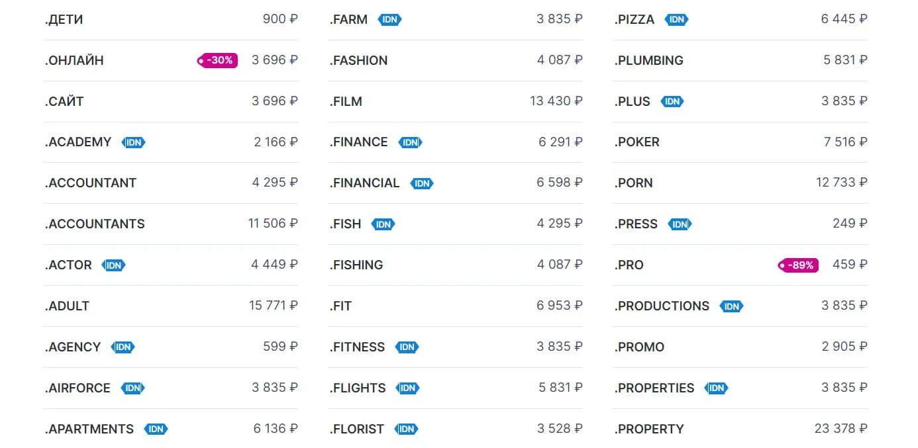Click the -30% discount tag on .ОНЛАЙН

pos(218,60)
